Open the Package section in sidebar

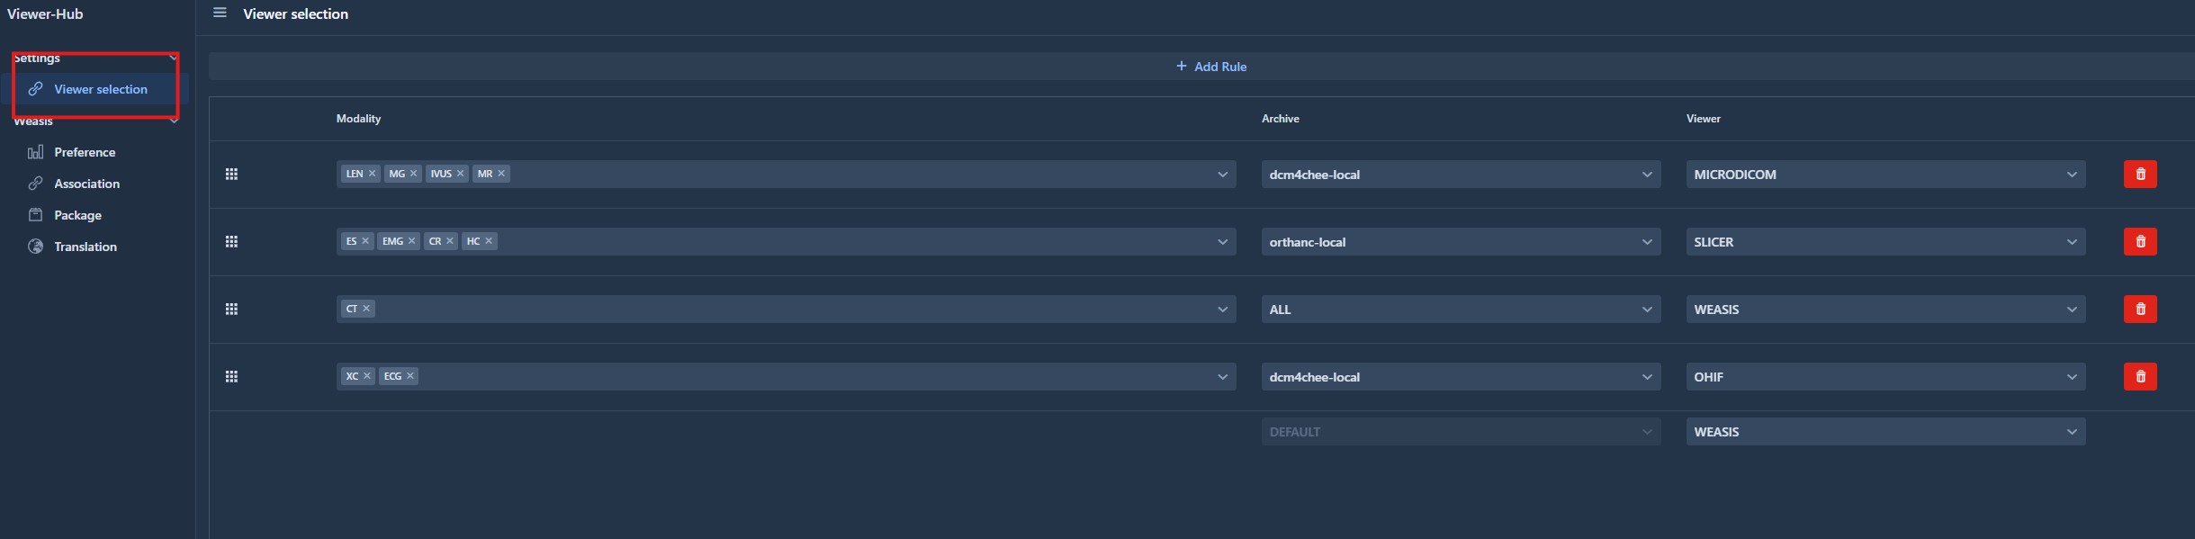pos(77,215)
